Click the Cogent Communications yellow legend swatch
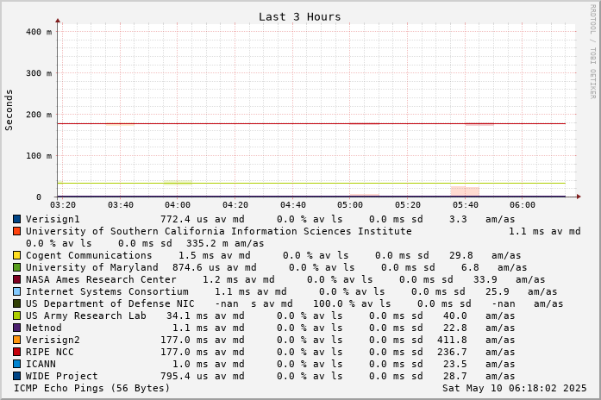This screenshot has height=400, width=601. 16,255
